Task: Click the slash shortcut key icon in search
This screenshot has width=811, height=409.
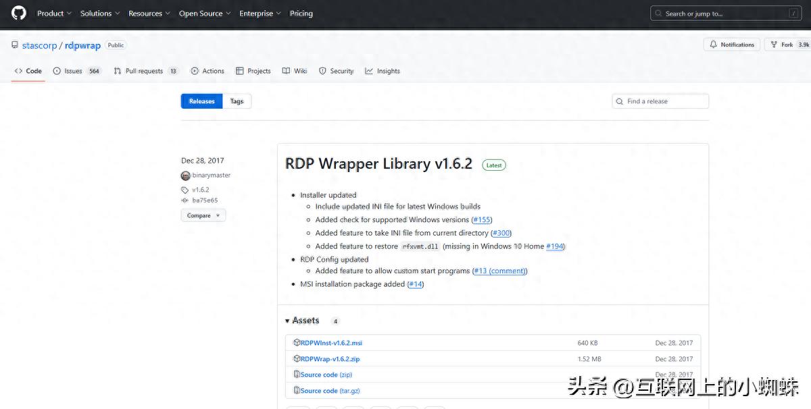Action: point(793,13)
